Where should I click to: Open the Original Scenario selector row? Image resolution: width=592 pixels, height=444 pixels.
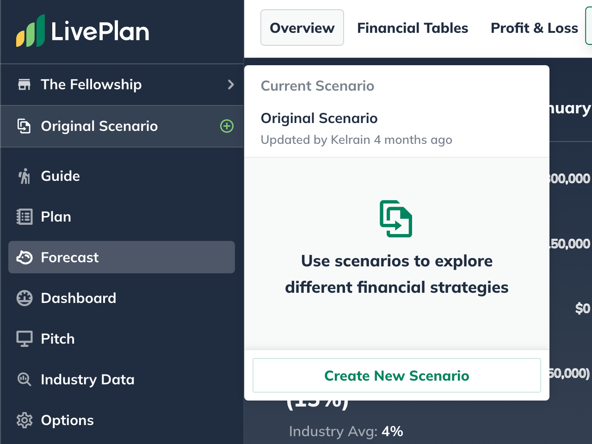(122, 126)
